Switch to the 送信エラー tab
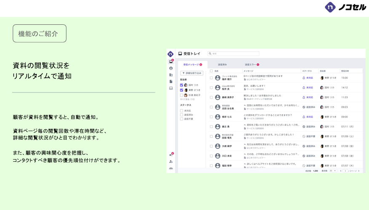369x210 pixels. coord(251,65)
